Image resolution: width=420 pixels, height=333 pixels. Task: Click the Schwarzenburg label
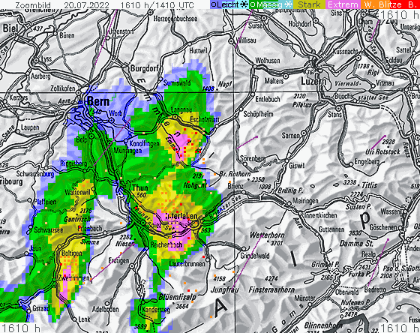[x=35, y=174]
